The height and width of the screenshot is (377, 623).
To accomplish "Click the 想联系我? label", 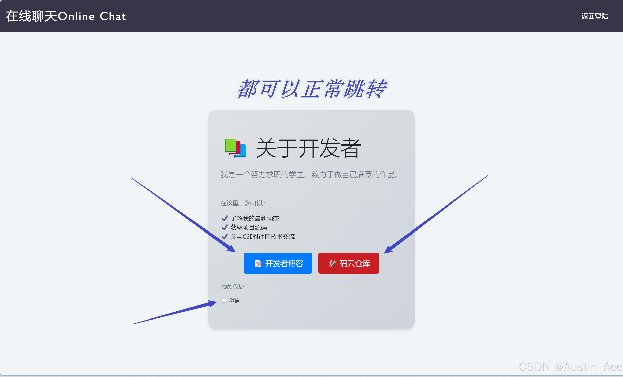I will click(232, 287).
